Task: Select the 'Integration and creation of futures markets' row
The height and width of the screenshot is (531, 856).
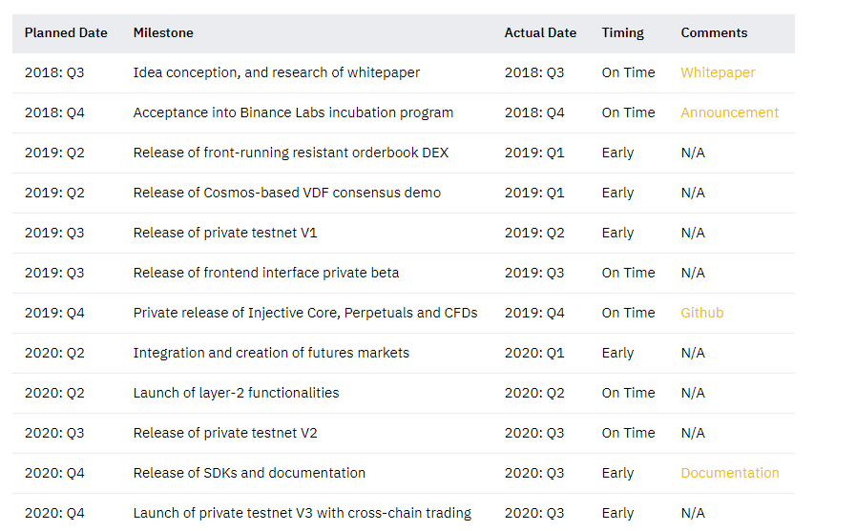Action: click(404, 353)
